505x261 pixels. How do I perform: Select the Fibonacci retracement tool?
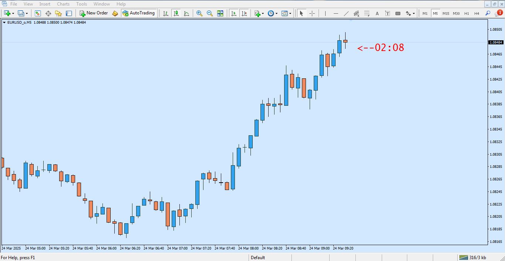pos(367,13)
